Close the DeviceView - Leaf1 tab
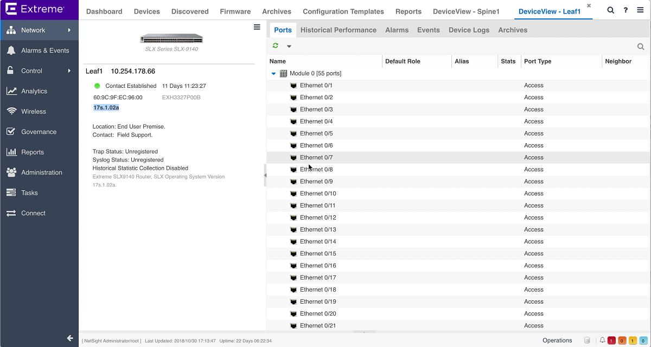 (x=589, y=6)
